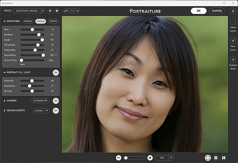Adjust the preview zoom slider
Screen dimensions: 238x163
[135, 158]
